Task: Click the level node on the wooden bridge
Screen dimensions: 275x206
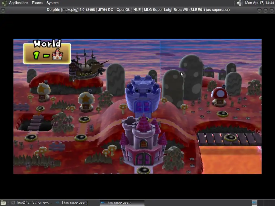Action: coord(230,138)
